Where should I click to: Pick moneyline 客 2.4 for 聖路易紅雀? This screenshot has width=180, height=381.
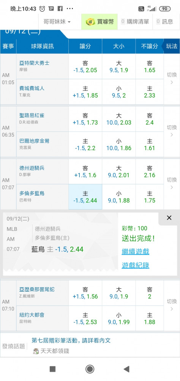click(150, 119)
